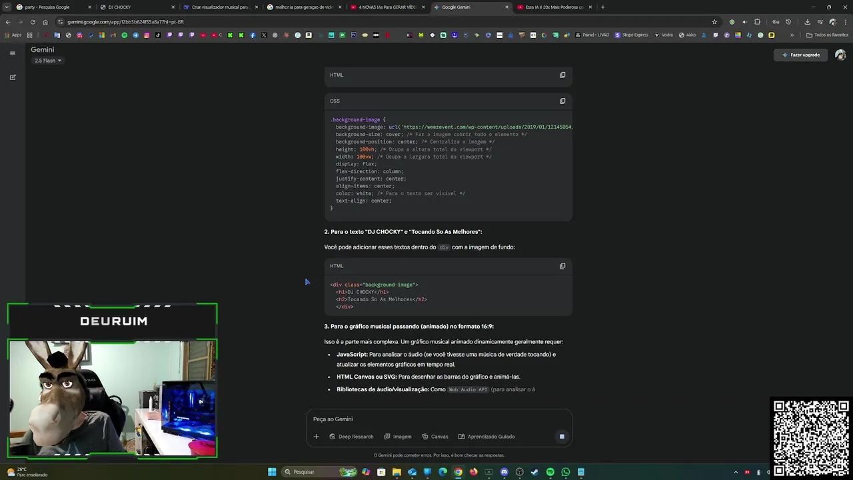The width and height of the screenshot is (853, 480).
Task: Click the plus attach button in prompt box
Action: 316,437
